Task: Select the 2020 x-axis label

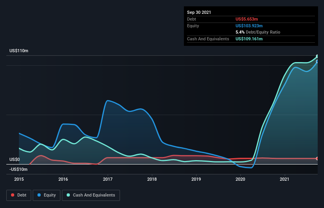Action: coord(240,179)
